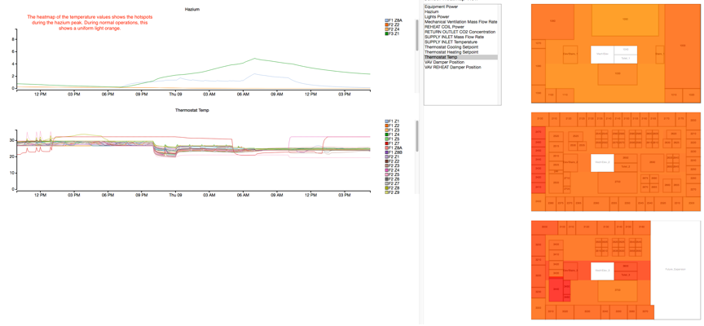Click the white center room in middle floor heatmap

(x=602, y=162)
